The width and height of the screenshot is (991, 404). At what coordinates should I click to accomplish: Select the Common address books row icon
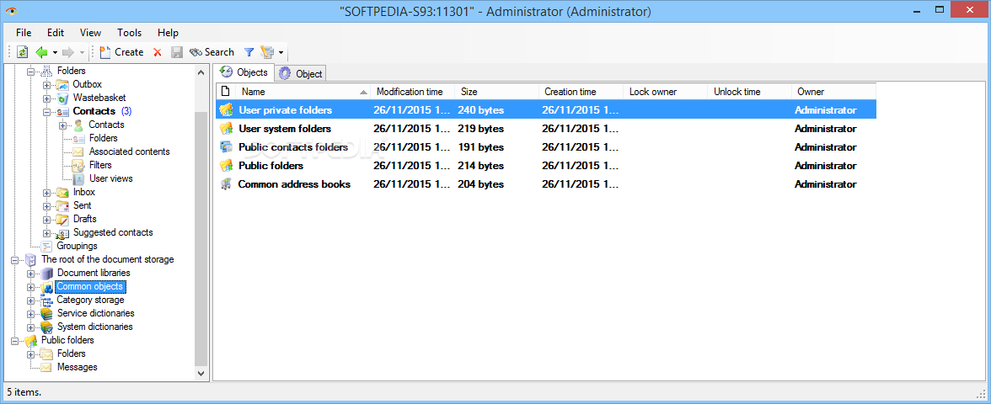(x=226, y=184)
